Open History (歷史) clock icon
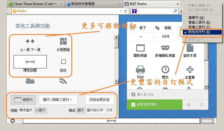This screenshot has width=224, height=131. point(165,70)
